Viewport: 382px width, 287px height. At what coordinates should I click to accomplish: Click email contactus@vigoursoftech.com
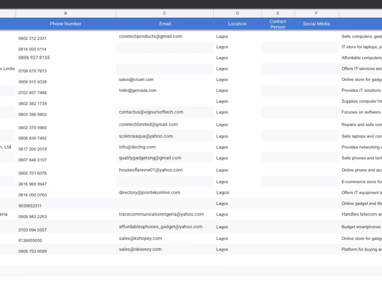(151, 112)
